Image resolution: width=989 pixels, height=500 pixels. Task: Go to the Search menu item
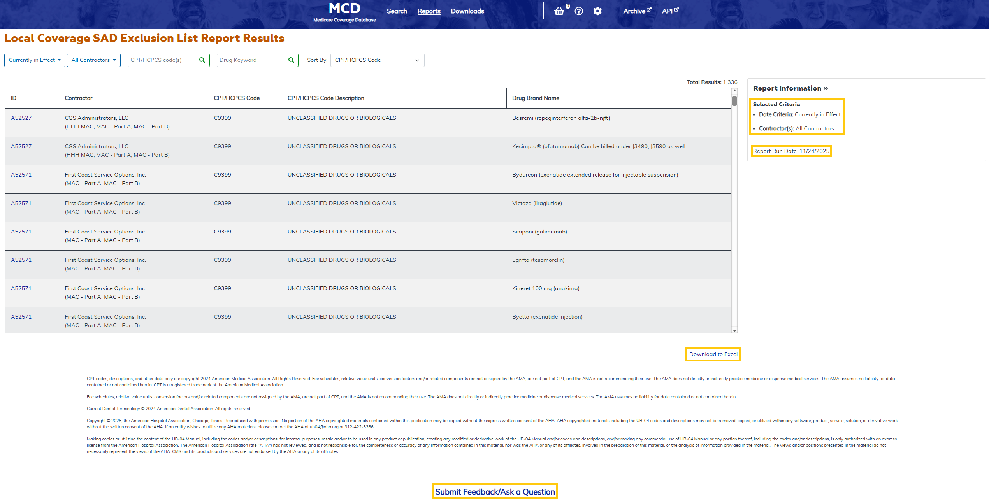(x=397, y=11)
